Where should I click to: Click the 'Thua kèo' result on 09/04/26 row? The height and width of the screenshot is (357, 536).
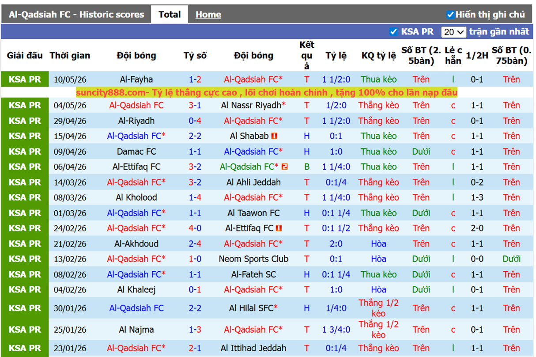pyautogui.click(x=379, y=152)
